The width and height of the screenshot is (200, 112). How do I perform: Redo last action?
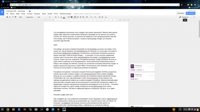click(13, 17)
